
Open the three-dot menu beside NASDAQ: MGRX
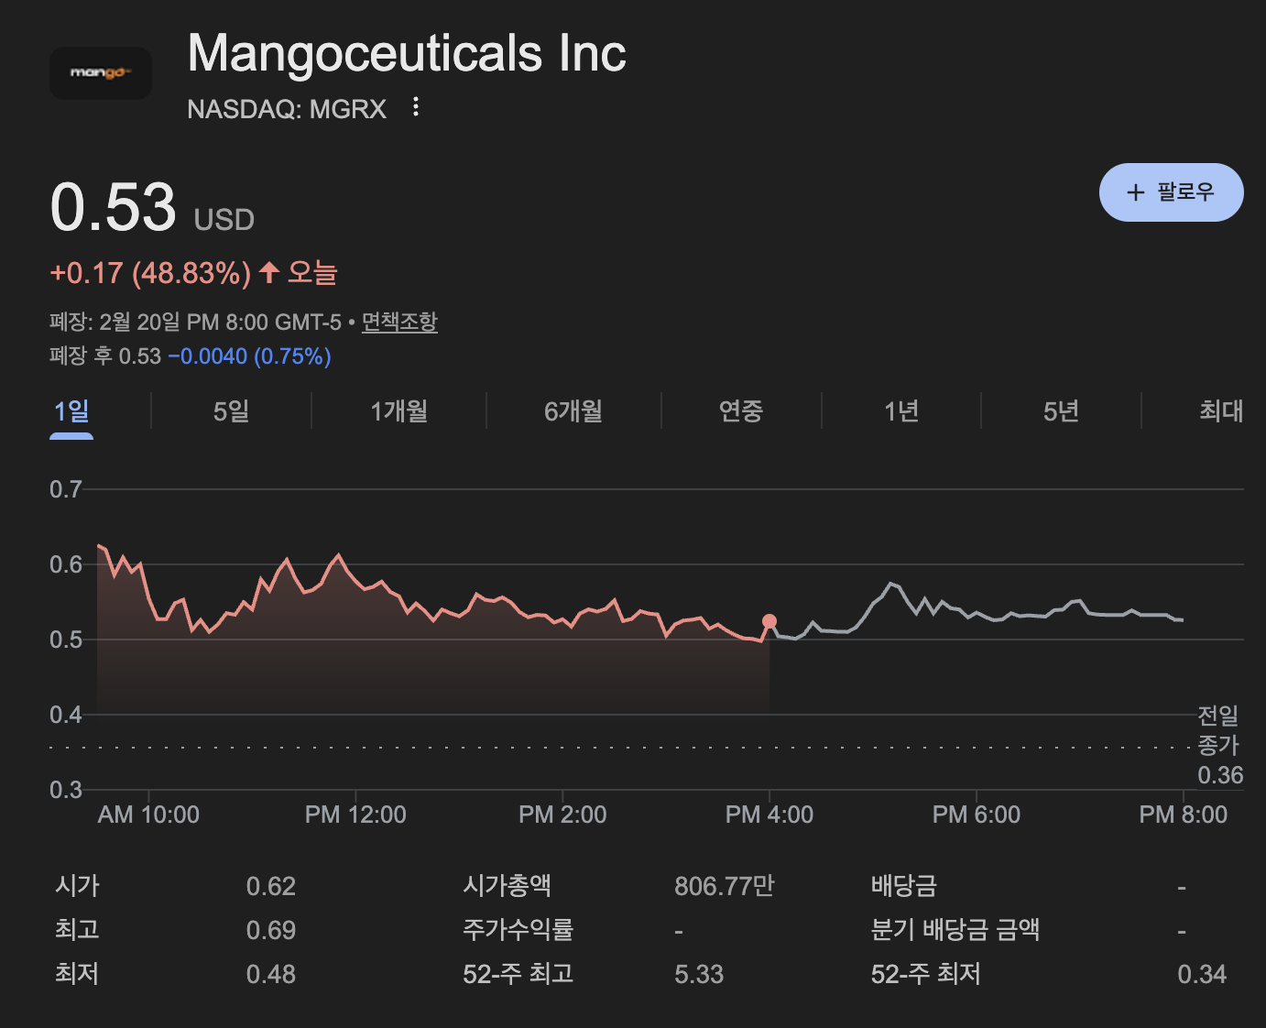point(416,107)
